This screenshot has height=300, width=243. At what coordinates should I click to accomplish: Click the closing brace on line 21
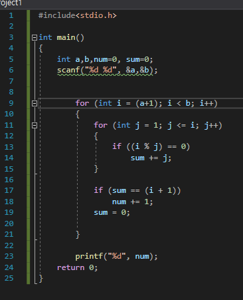pyautogui.click(x=78, y=235)
